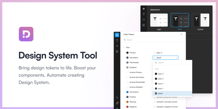Select grey-4 from the dropdown list
Image resolution: width=218 pixels, height=109 pixels.
(x=172, y=74)
